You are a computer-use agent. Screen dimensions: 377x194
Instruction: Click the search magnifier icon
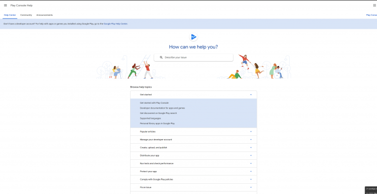(x=161, y=57)
